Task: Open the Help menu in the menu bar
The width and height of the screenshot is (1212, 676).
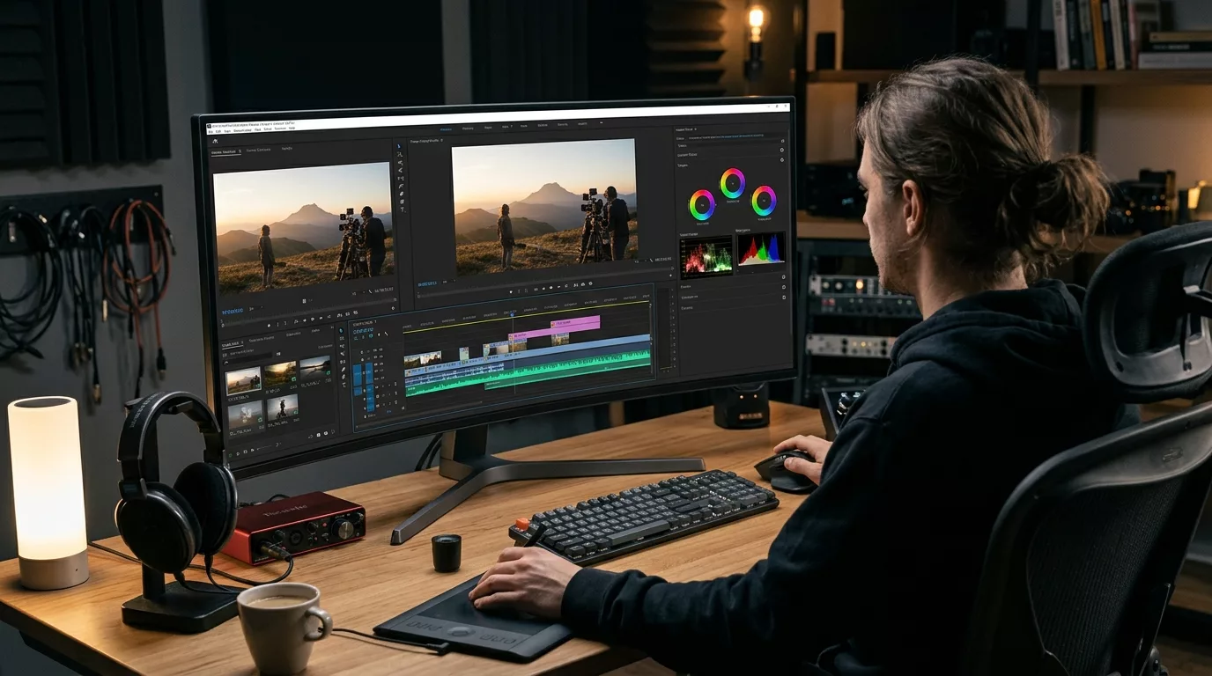Action: pyautogui.click(x=292, y=129)
